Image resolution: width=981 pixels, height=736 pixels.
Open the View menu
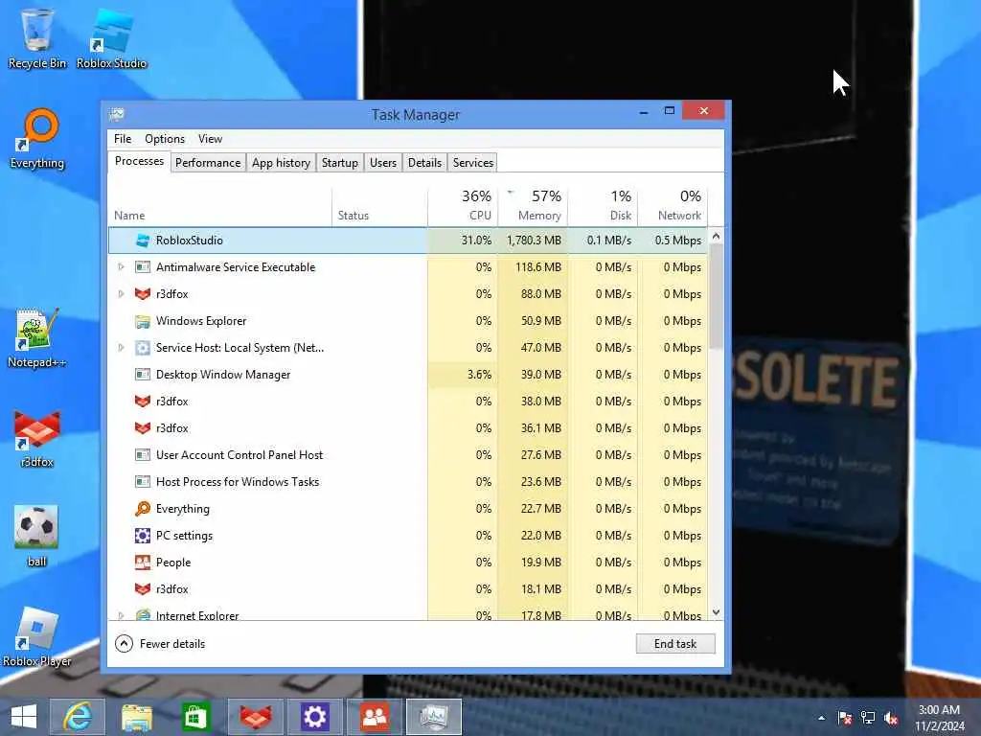(210, 139)
